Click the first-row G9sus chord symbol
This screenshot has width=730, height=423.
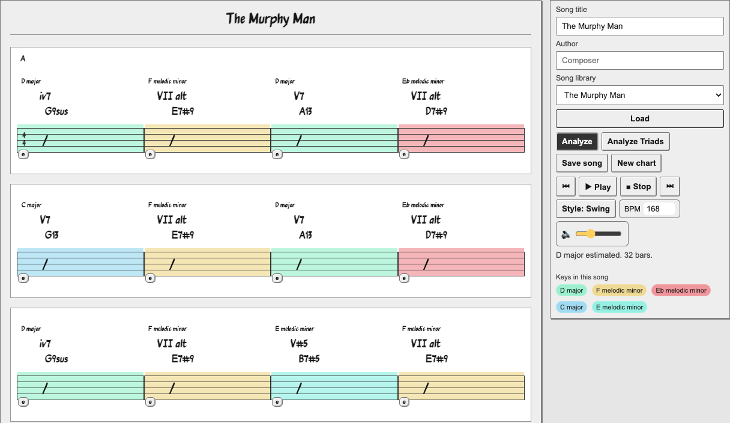pyautogui.click(x=56, y=111)
